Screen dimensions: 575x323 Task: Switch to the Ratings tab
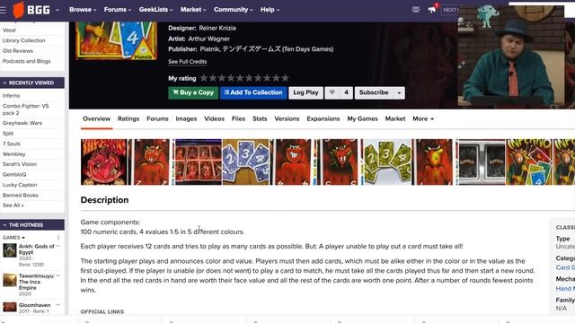(x=128, y=119)
